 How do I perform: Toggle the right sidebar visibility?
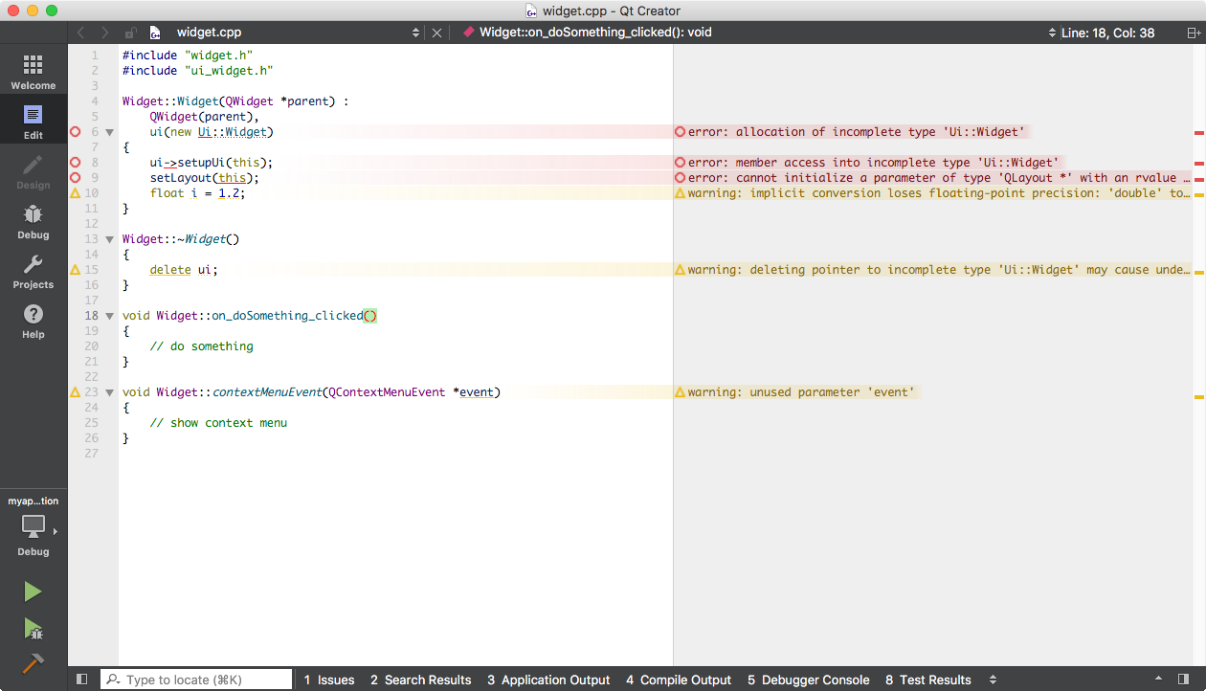click(x=1184, y=680)
